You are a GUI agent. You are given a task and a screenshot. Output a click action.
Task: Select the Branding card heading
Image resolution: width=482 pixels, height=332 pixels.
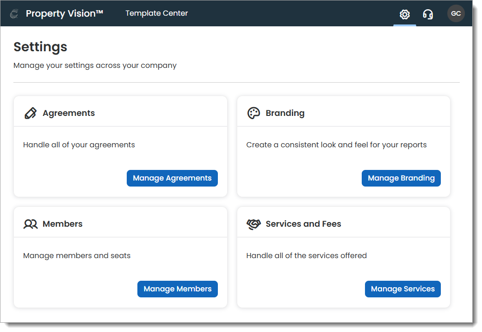point(285,113)
